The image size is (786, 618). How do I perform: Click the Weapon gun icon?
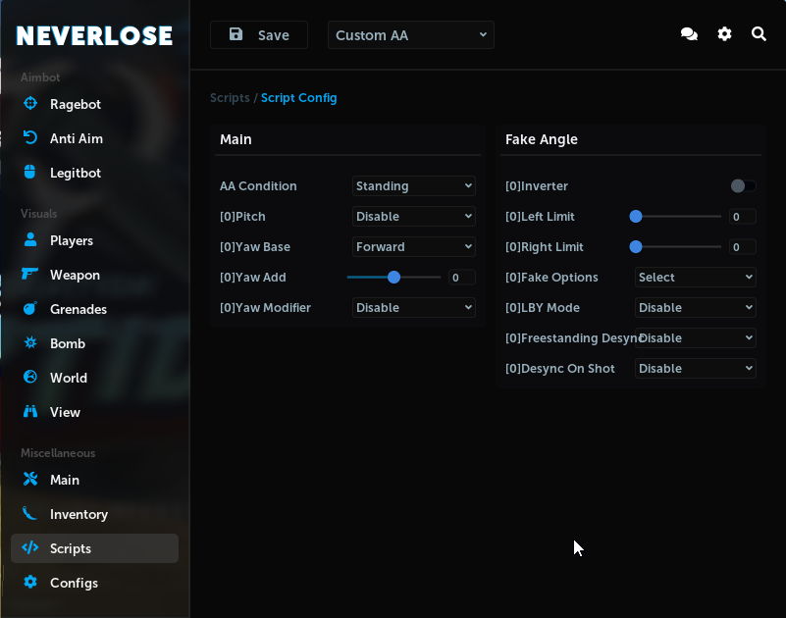click(x=30, y=275)
